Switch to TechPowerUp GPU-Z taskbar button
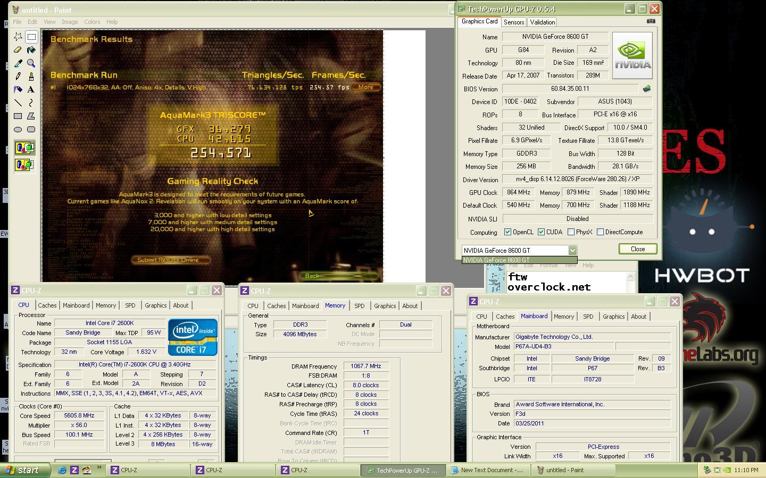766x478 pixels. (403, 470)
